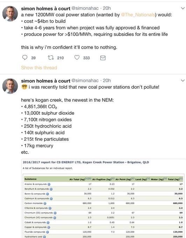Screen dimensions: 186x238
Task: Open info icon beside Boron & compounds
Action: pos(48,194)
